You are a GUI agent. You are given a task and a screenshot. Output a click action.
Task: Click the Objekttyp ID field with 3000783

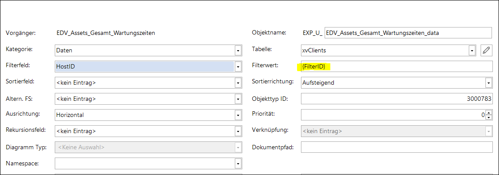396,99
